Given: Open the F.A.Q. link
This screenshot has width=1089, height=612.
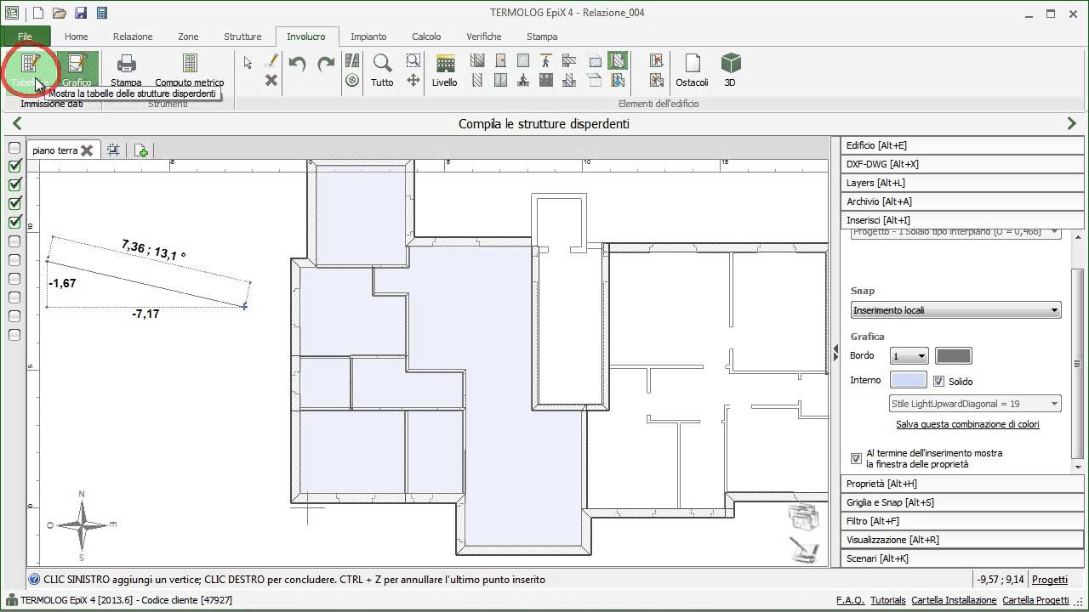Looking at the screenshot, I should coord(852,600).
